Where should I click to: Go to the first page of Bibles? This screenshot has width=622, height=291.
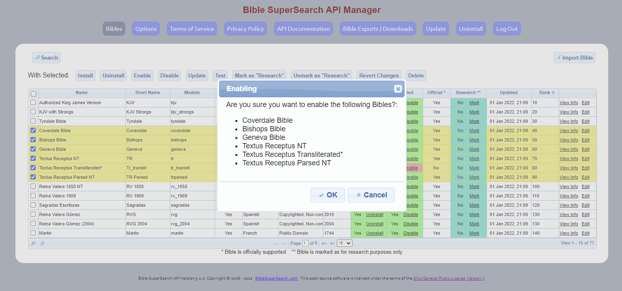coord(275,243)
